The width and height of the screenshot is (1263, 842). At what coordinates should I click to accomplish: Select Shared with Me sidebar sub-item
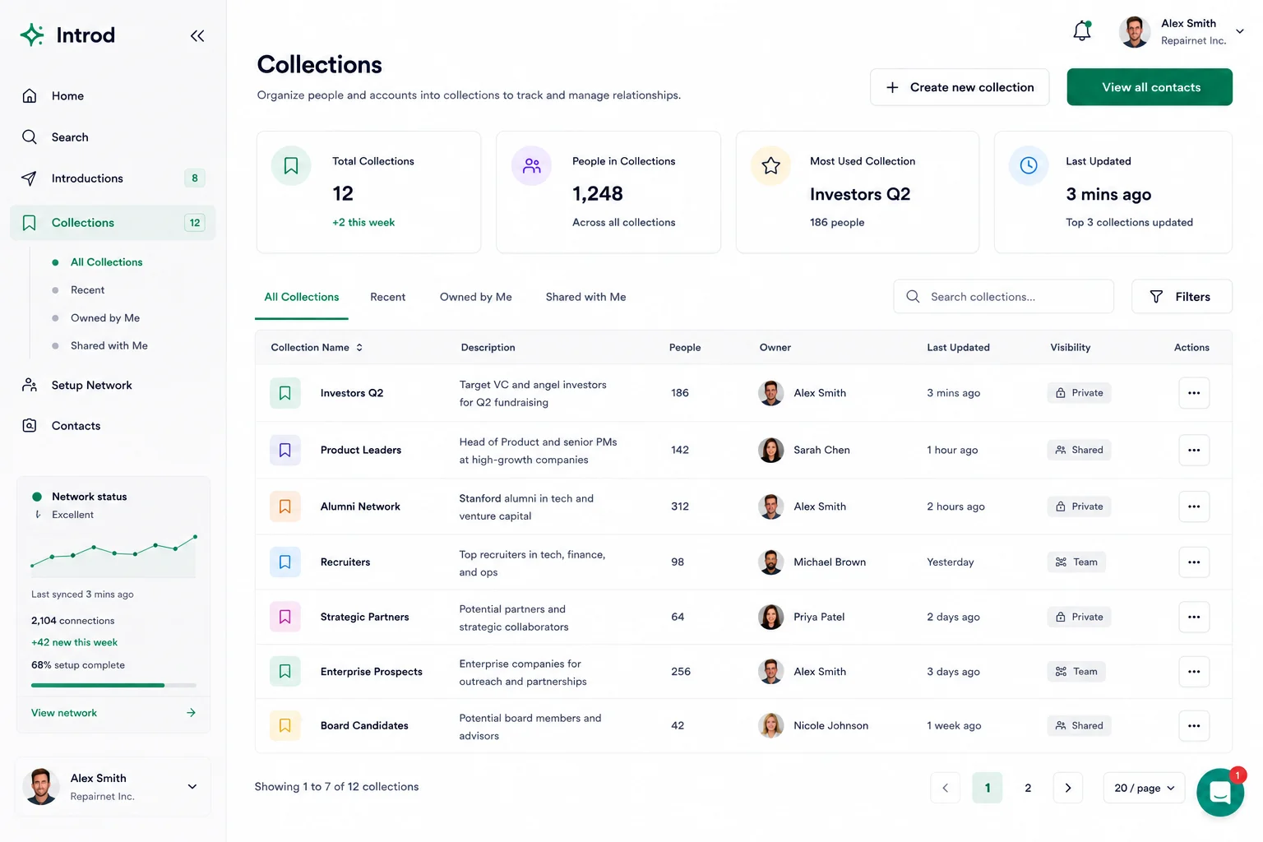[109, 346]
